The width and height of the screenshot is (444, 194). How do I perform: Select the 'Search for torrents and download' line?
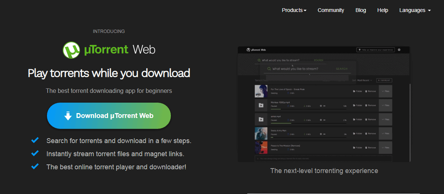(x=119, y=140)
